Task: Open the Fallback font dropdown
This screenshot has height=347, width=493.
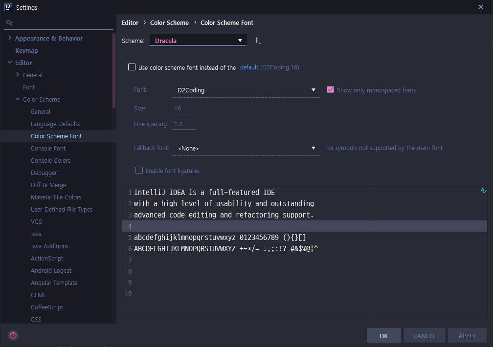Action: pyautogui.click(x=246, y=148)
